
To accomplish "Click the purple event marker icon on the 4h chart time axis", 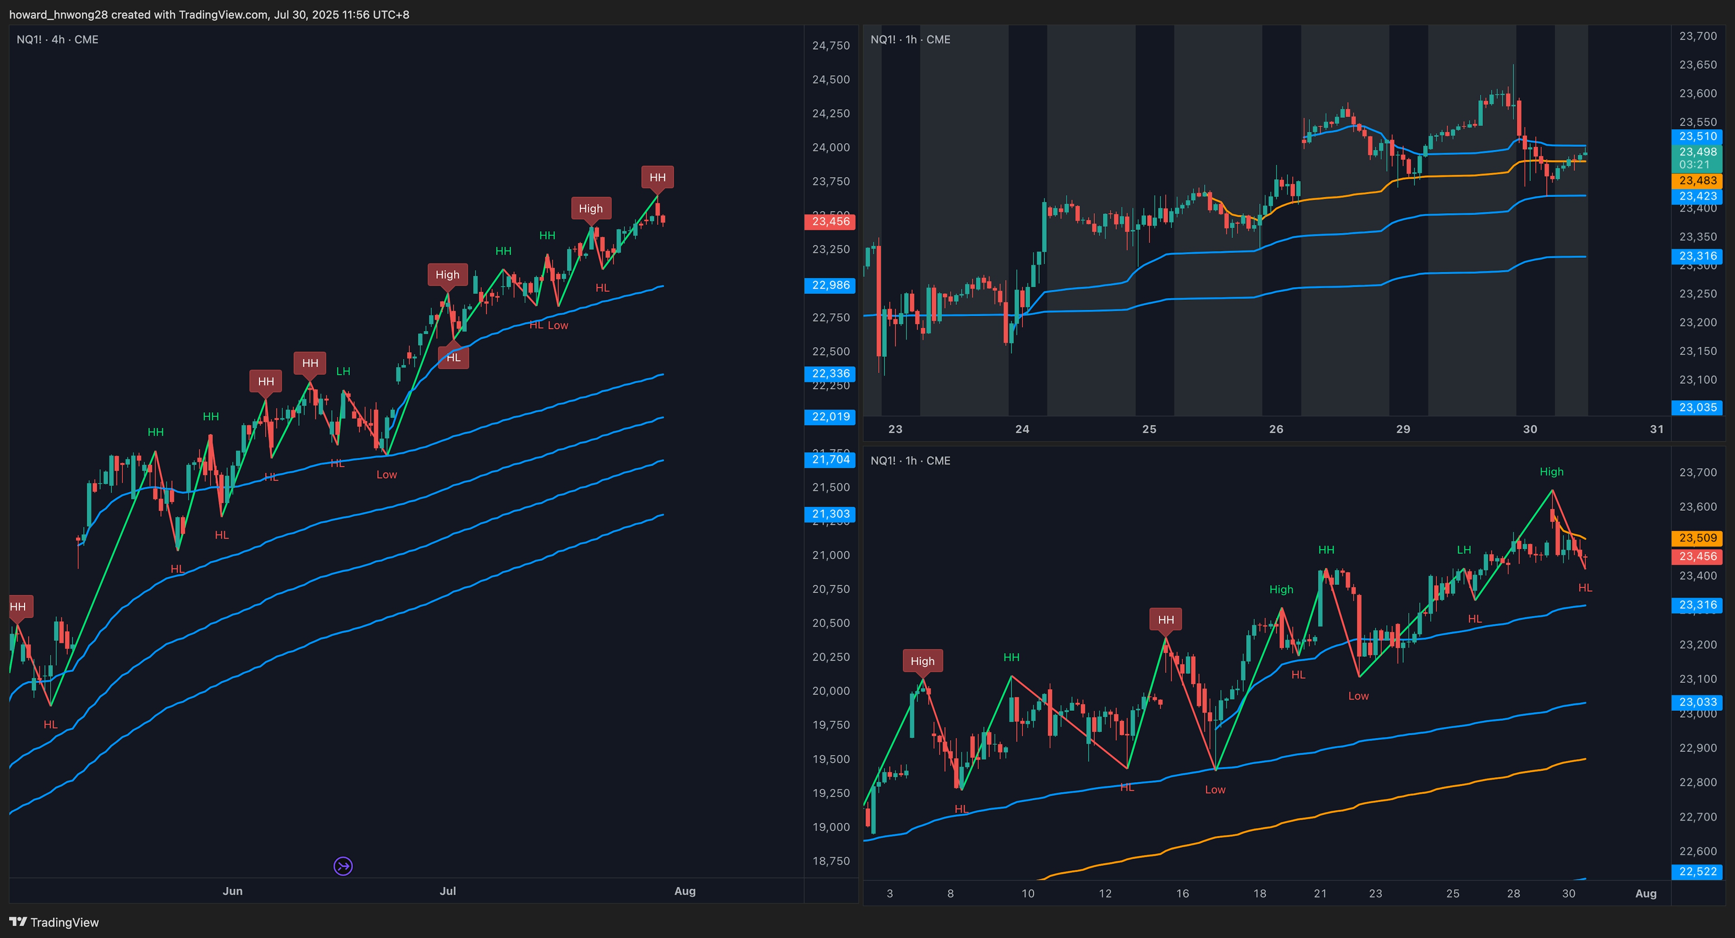I will 343,866.
